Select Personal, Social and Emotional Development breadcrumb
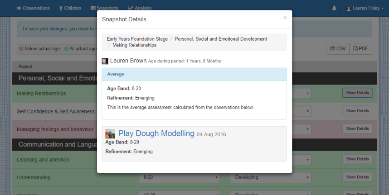 221,39
